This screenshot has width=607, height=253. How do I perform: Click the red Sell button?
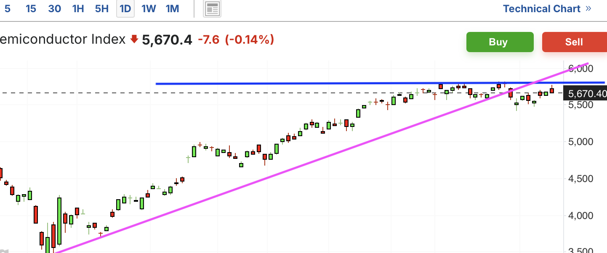coord(575,42)
